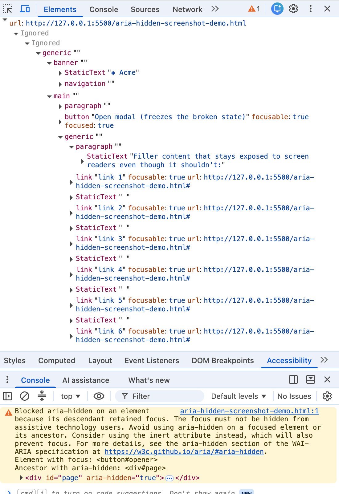Open the Elements tab
Screen dimensions: 339x494
point(60,10)
